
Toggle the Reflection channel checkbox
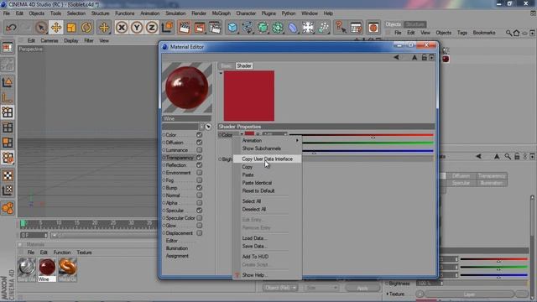click(x=200, y=165)
